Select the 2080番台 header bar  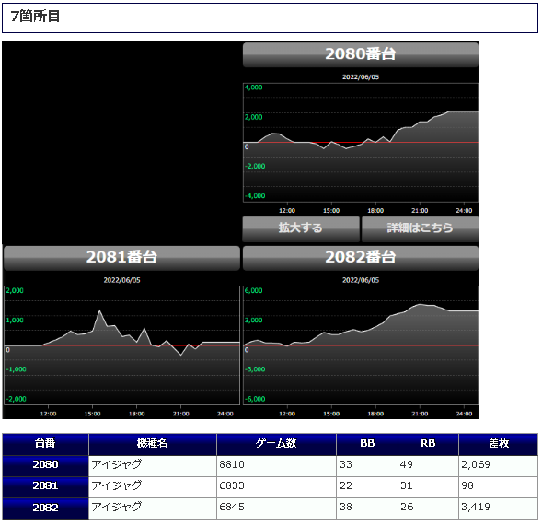[361, 54]
